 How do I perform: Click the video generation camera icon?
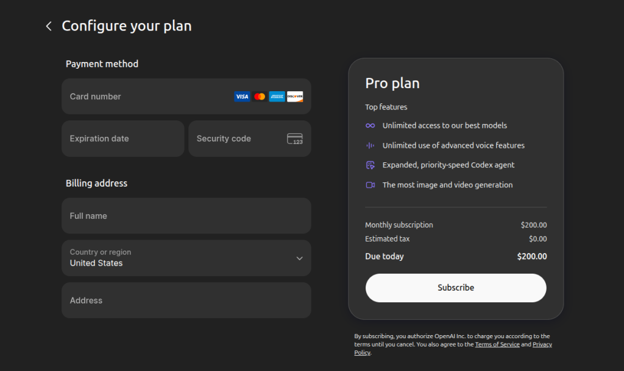(x=370, y=185)
